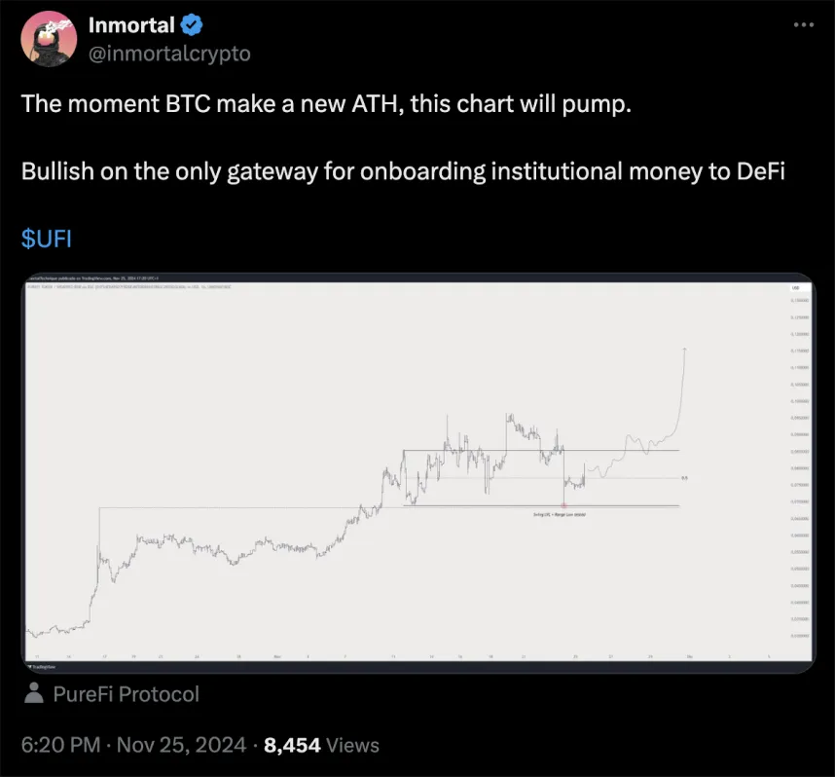Click the red swing low marker

click(x=564, y=504)
